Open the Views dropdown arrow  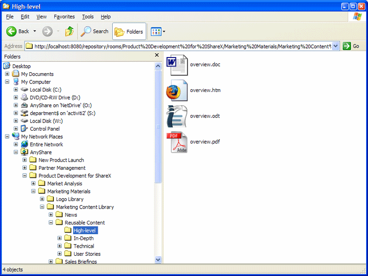pyautogui.click(x=164, y=32)
